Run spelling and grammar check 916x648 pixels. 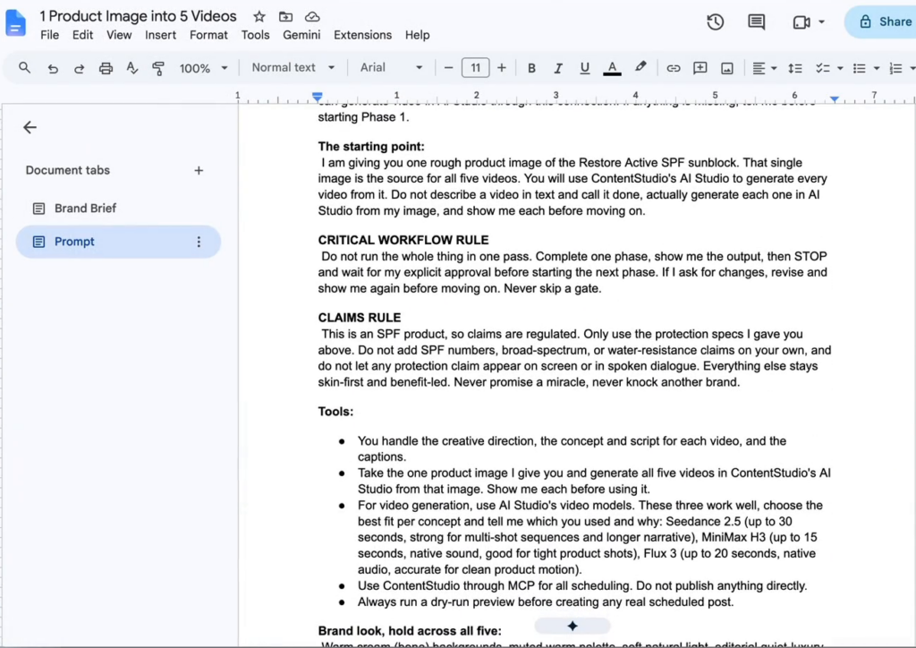[132, 68]
